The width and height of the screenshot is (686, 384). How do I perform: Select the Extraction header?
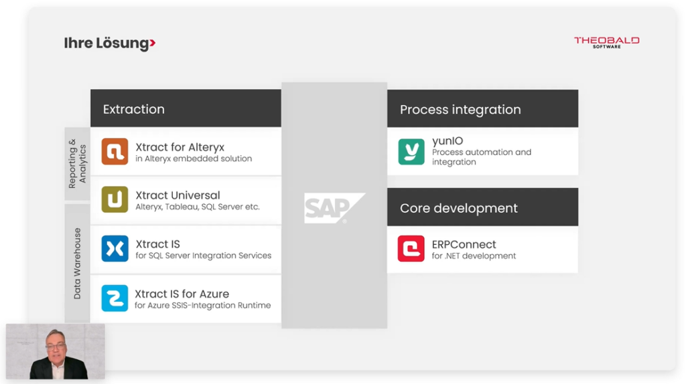(134, 109)
